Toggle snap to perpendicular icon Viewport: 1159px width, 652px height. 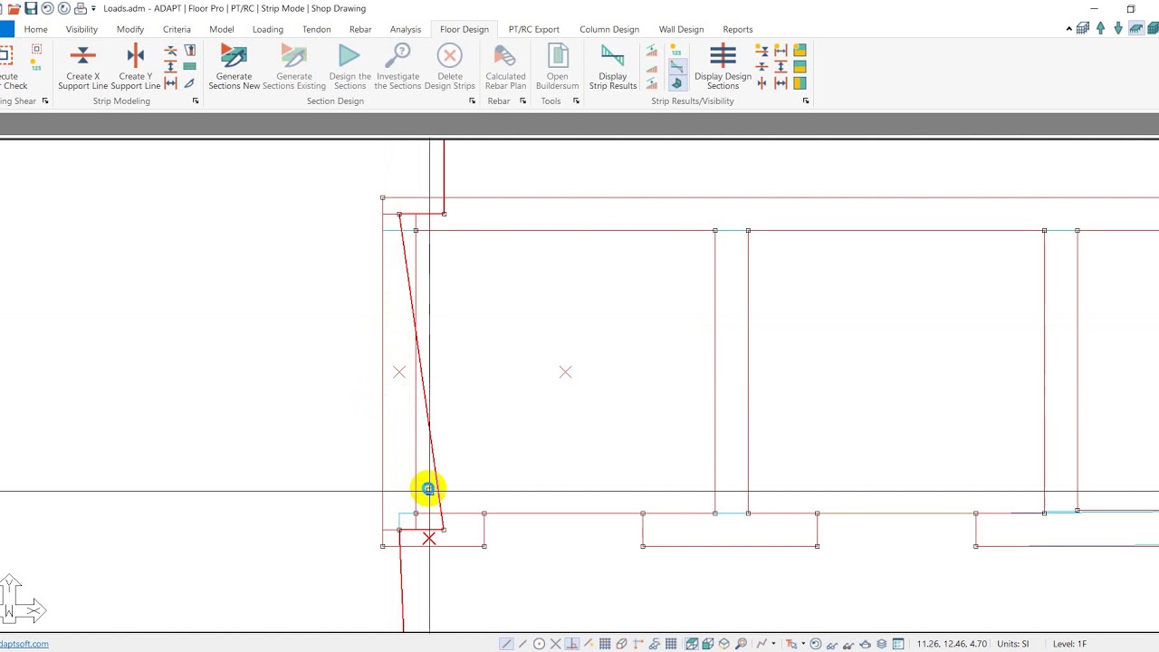[572, 644]
